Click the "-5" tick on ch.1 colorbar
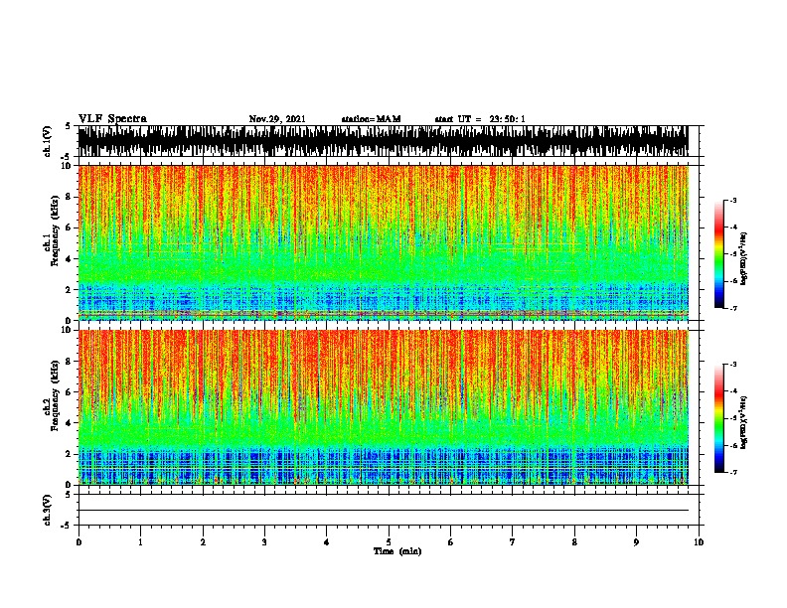Screen dimensions: 787x608 click(x=732, y=254)
